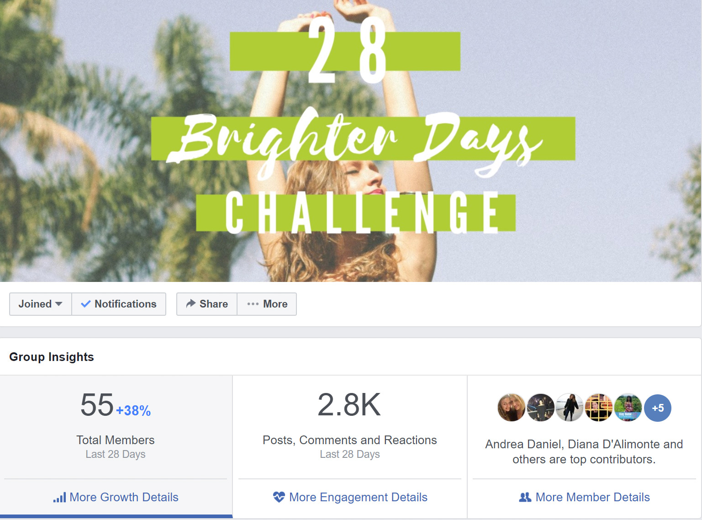This screenshot has width=702, height=520.
Task: Open the Joined dropdown menu
Action: pos(41,304)
